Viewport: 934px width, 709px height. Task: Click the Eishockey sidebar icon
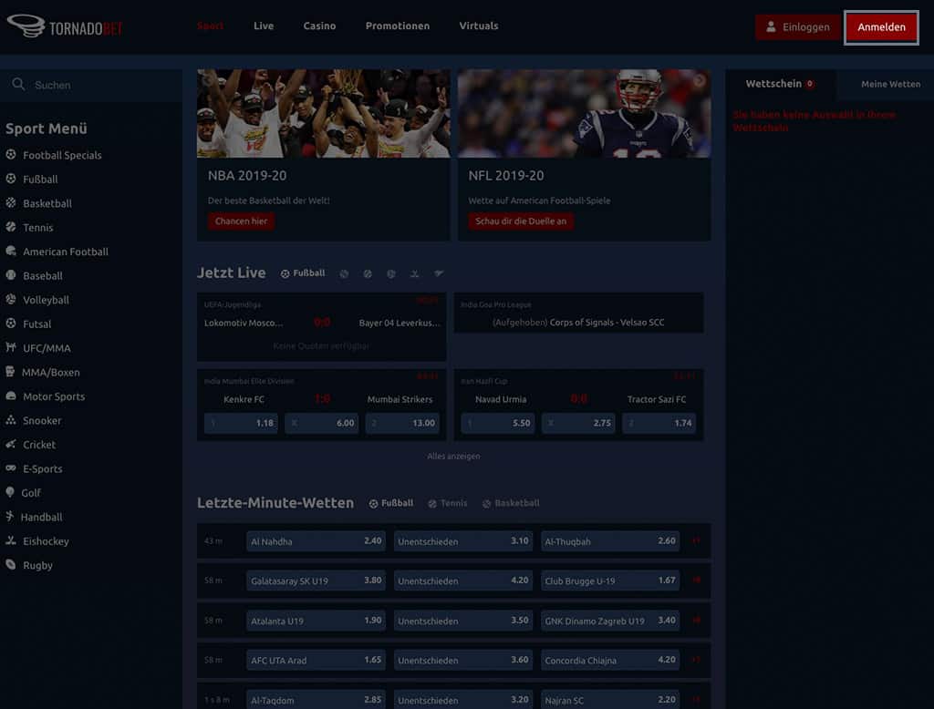[x=11, y=540]
